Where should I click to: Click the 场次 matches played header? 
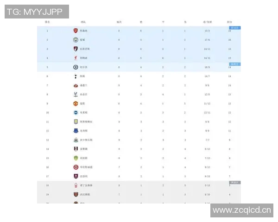point(119,22)
